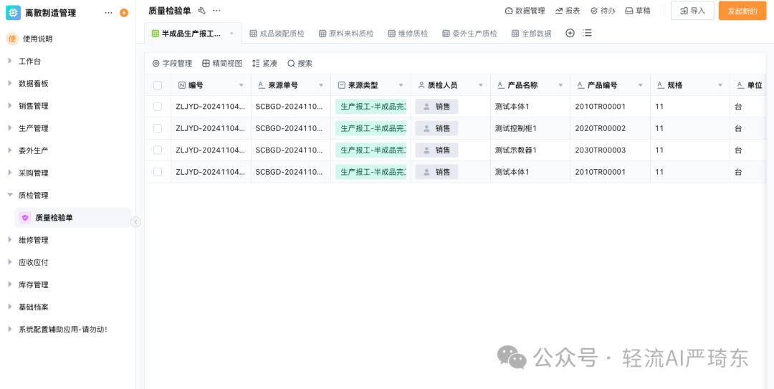This screenshot has height=389, width=774.
Task: Click 销售 inspector tag in 测试控制柜1 row
Action: coord(437,128)
